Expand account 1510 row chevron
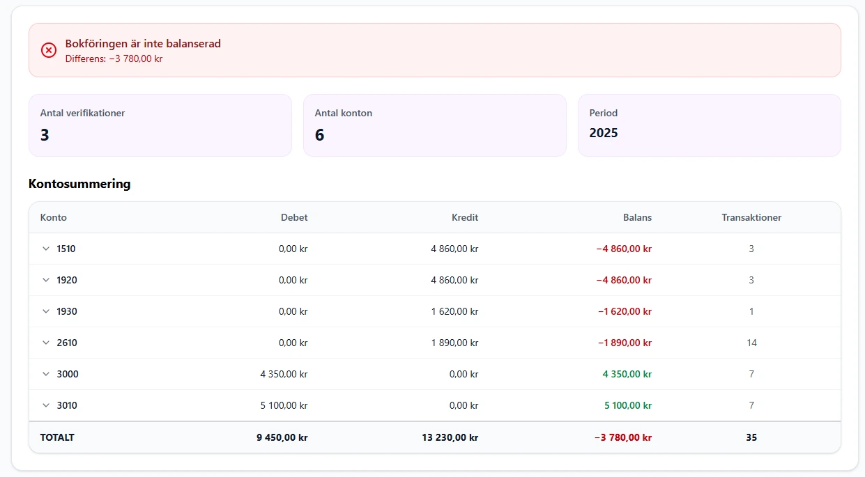Viewport: 865px width, 477px height. click(x=46, y=249)
